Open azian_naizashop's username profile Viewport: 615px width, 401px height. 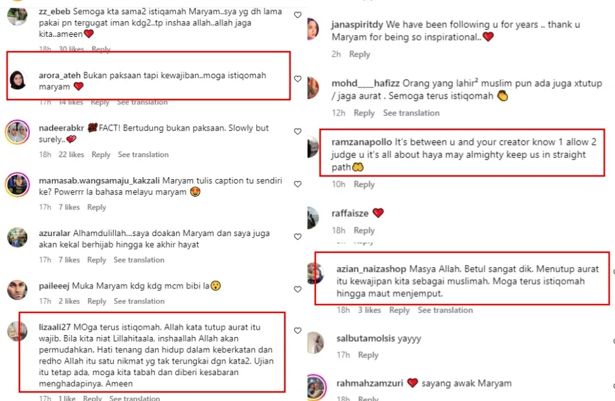click(x=371, y=269)
